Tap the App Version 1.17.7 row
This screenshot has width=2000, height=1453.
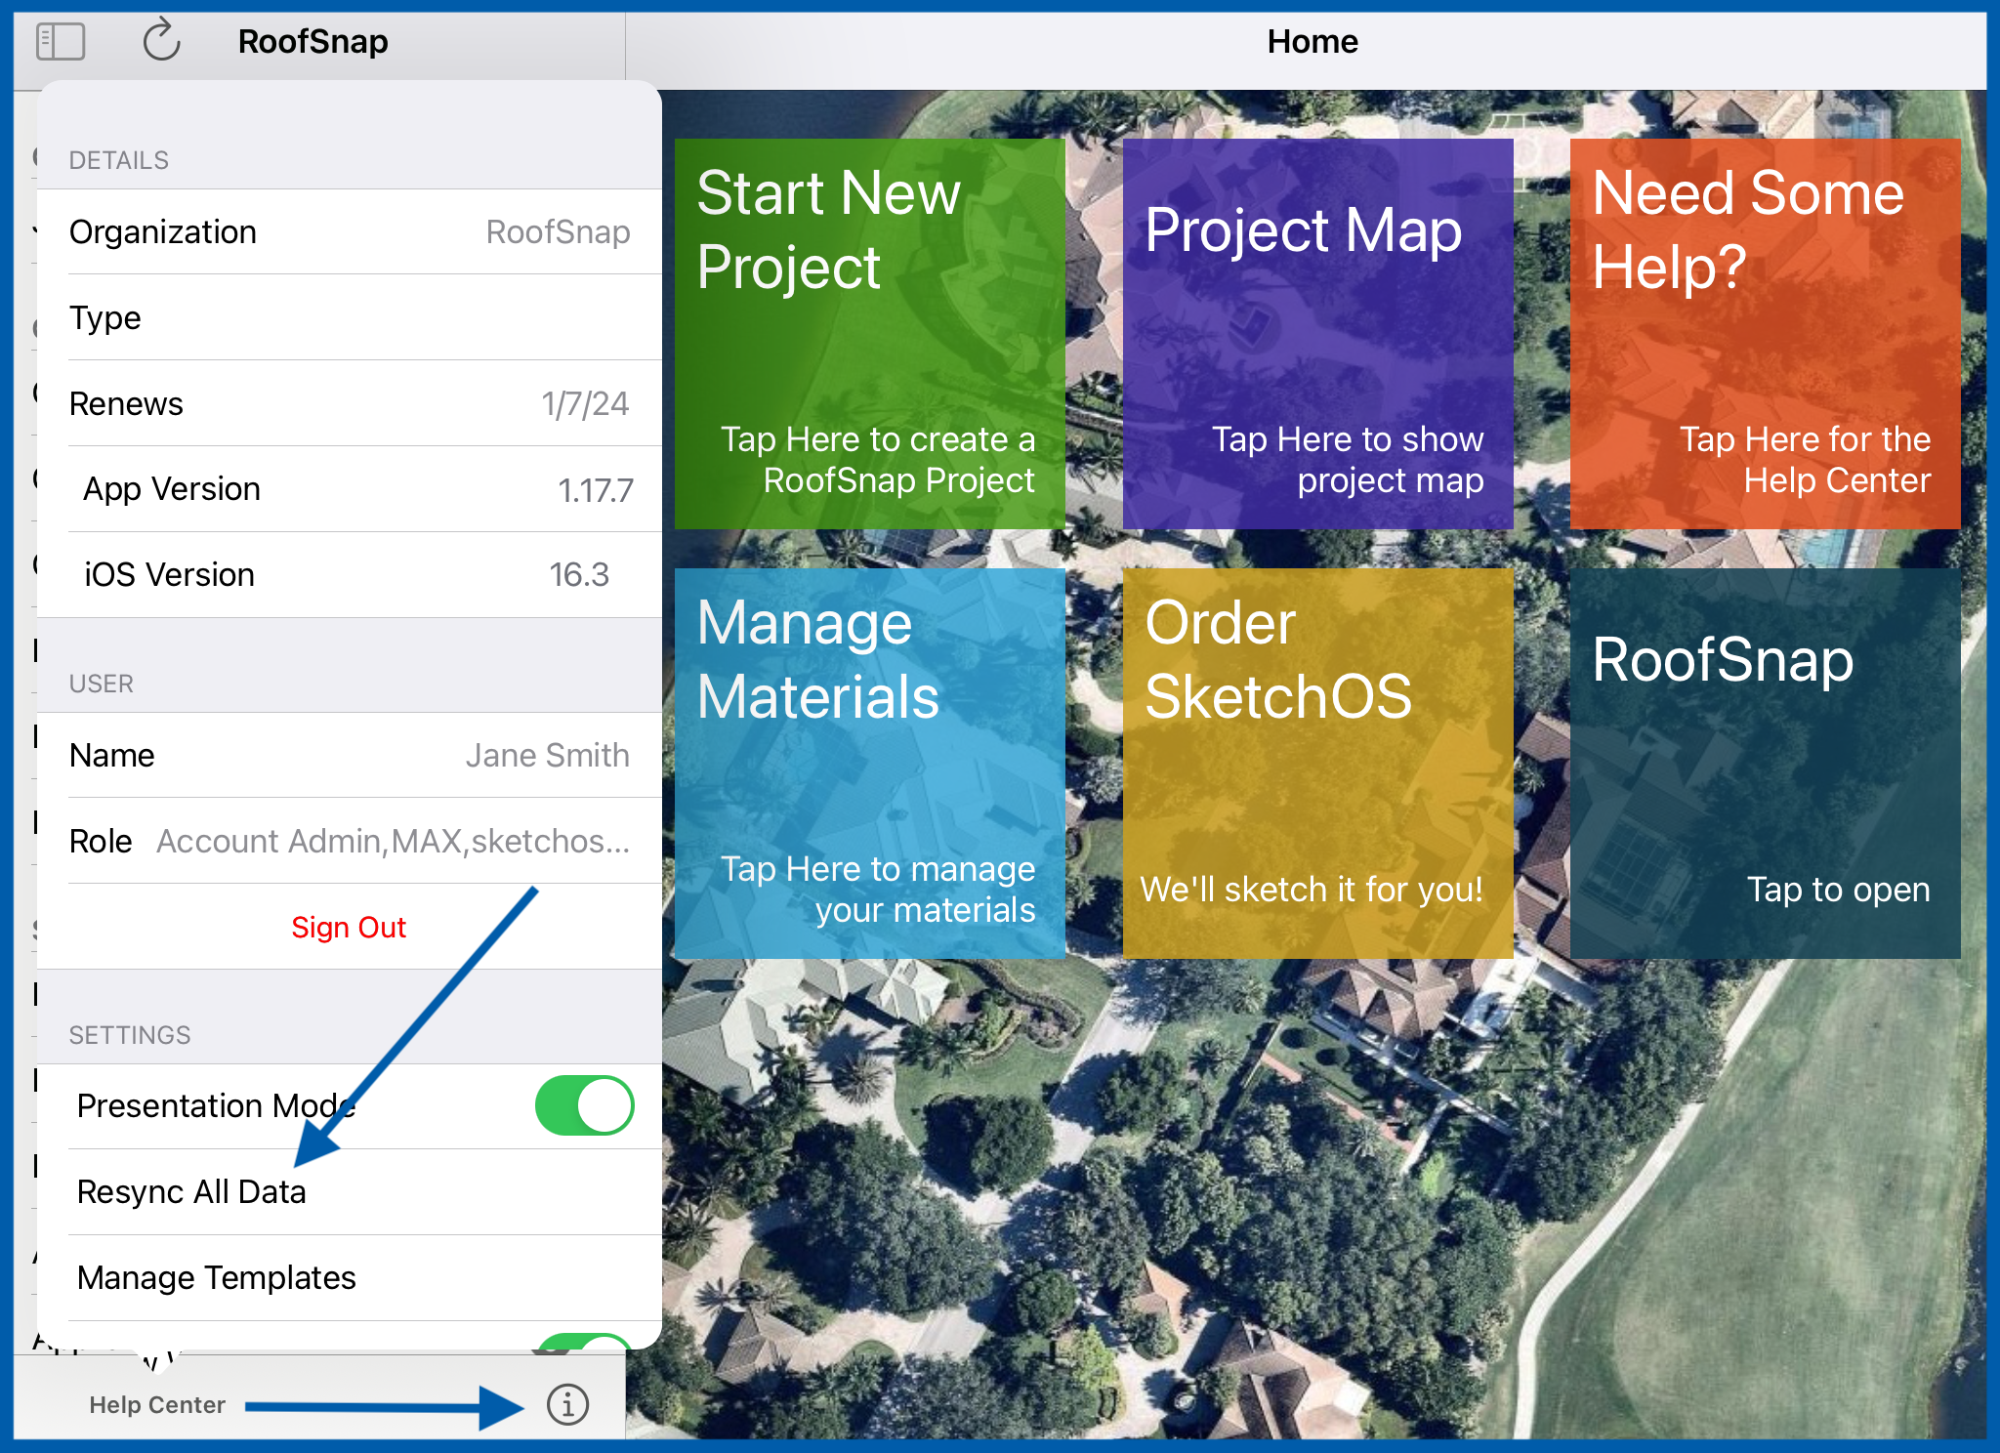(350, 489)
